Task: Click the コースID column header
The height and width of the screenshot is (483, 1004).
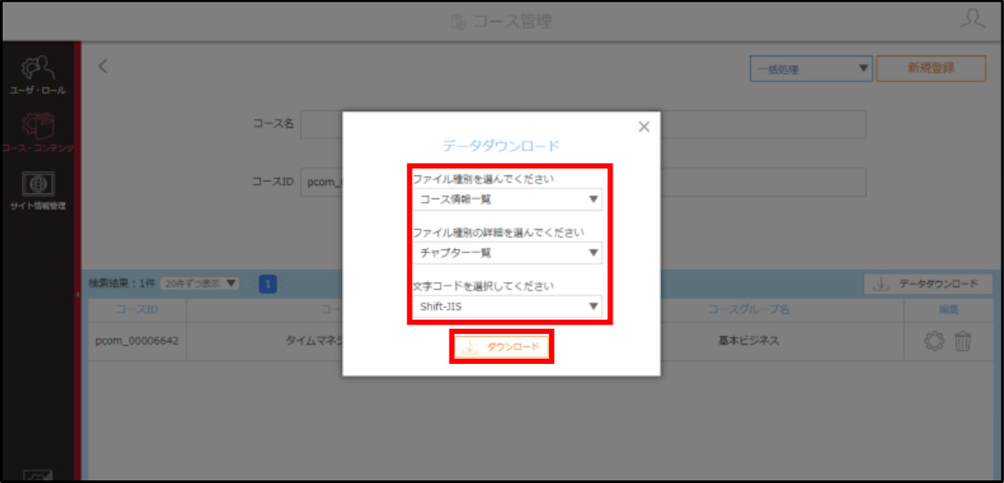Action: coord(137,309)
